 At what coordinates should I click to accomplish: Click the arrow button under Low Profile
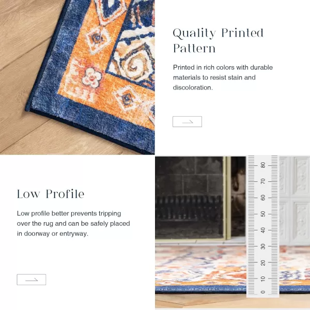pos(32,280)
